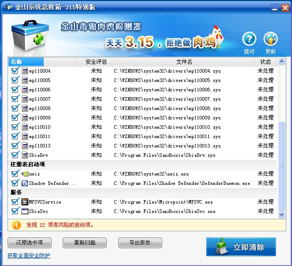Screen dimensions: 292x266
Task: Sort by the 状态 column header
Action: [266, 62]
